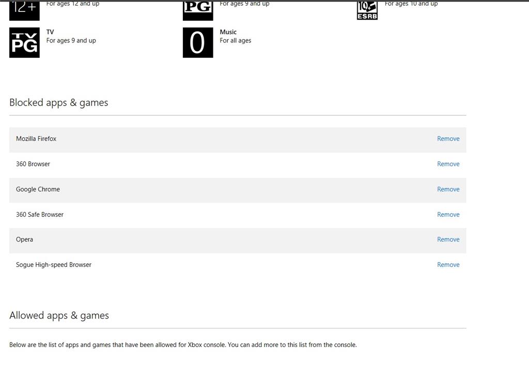
Task: Click 'For all ages' under Music
Action: (236, 40)
